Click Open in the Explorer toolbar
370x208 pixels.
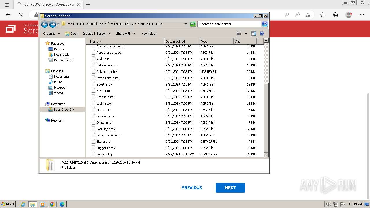point(72,34)
